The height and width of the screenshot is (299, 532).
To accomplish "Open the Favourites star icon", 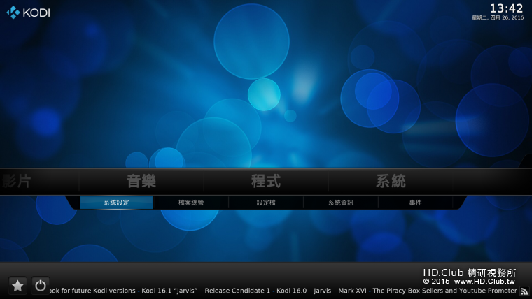I will (17, 286).
